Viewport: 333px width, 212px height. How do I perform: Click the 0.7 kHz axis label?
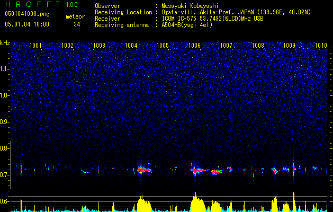(4, 175)
